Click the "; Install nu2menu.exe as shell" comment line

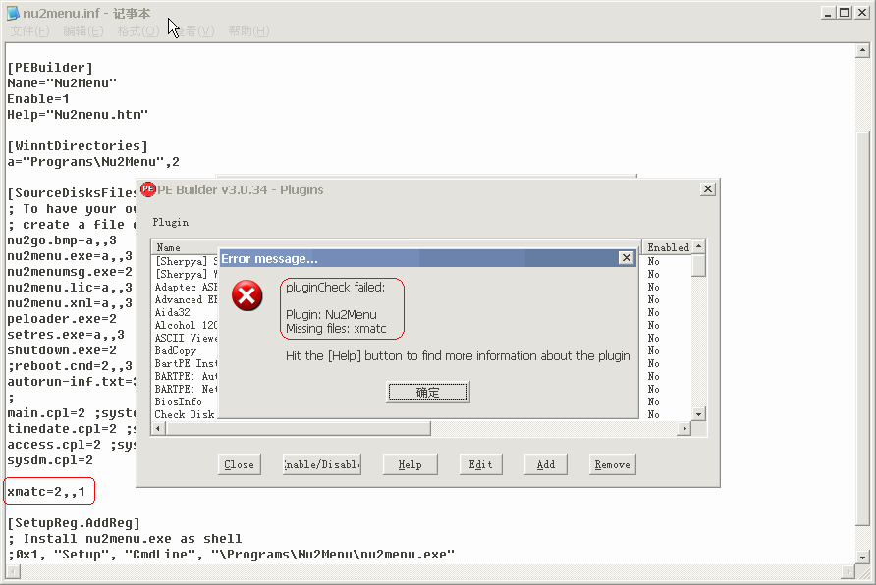[x=125, y=539]
